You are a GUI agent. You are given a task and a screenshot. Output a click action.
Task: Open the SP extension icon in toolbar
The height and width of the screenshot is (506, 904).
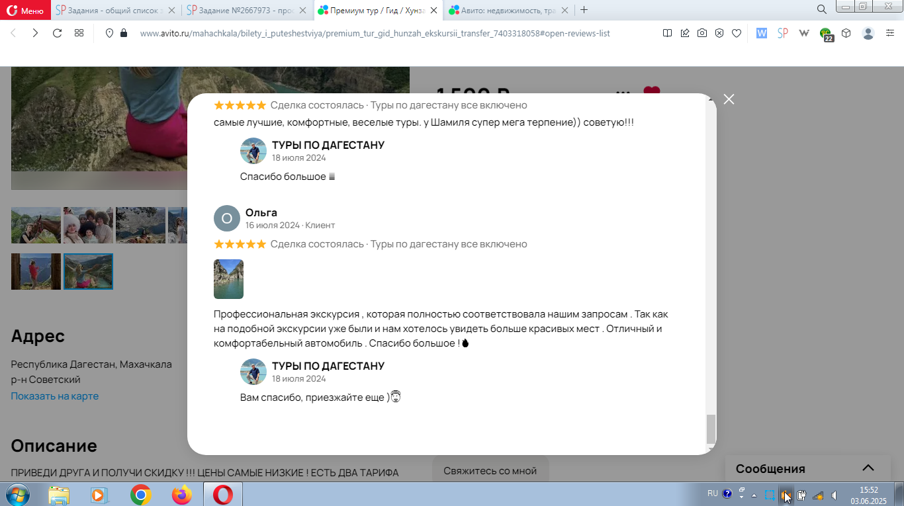[783, 33]
